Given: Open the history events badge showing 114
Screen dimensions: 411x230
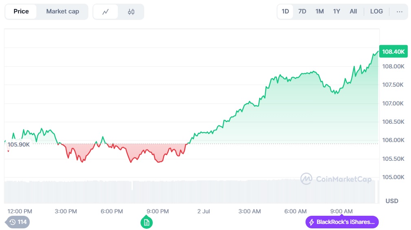Looking at the screenshot, I should [18, 222].
